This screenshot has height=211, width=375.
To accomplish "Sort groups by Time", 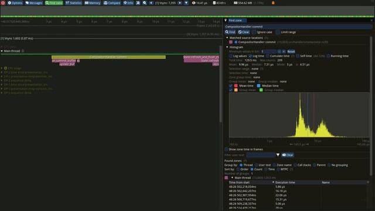I will [x=266, y=169].
